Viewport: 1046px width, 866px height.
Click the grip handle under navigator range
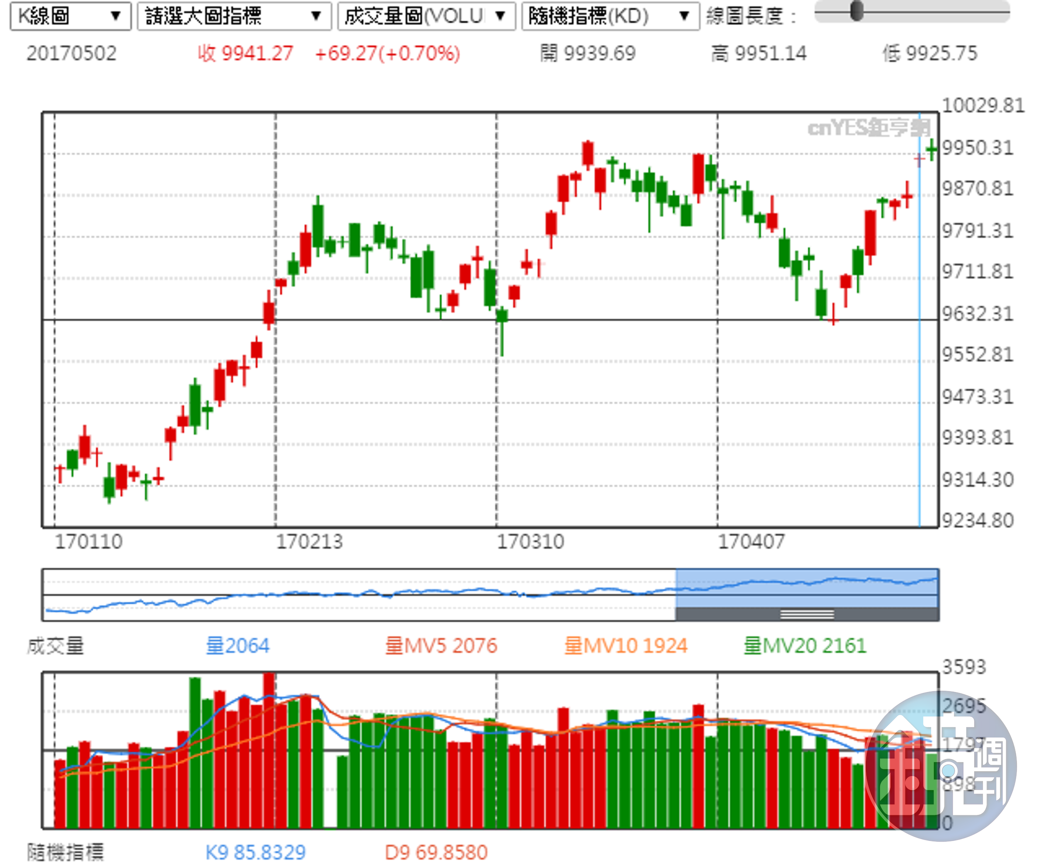click(807, 614)
